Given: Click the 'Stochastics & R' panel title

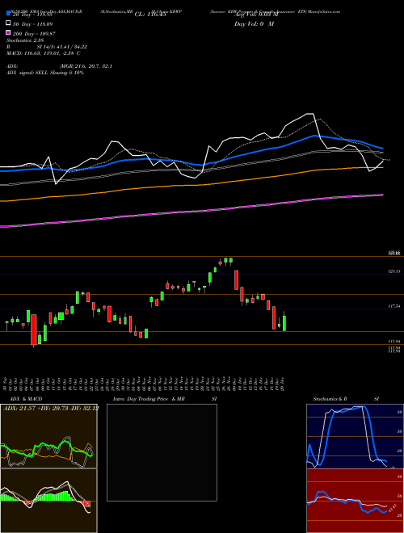Looking at the screenshot, I should (330, 399).
